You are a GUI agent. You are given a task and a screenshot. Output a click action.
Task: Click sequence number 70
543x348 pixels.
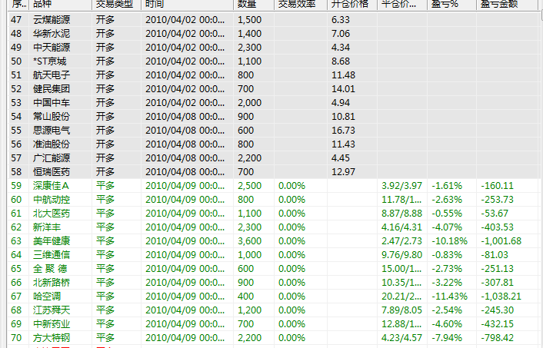coord(16,338)
